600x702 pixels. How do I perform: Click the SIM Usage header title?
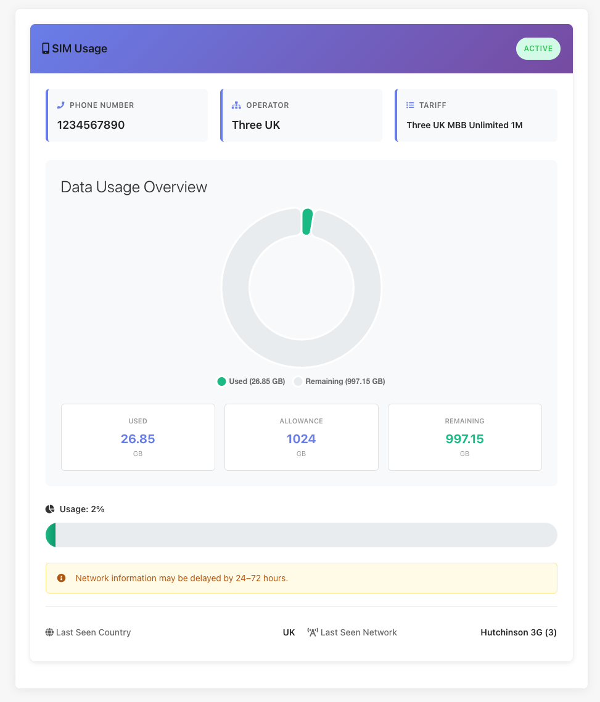[80, 48]
